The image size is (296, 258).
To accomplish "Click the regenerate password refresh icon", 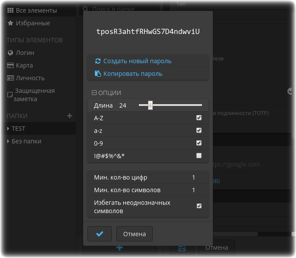I will [x=98, y=61].
